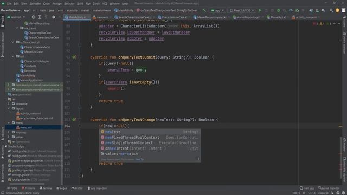This screenshot has width=347, height=195.
Task: Collapse the Gradle Scripts node
Action: click(6, 146)
